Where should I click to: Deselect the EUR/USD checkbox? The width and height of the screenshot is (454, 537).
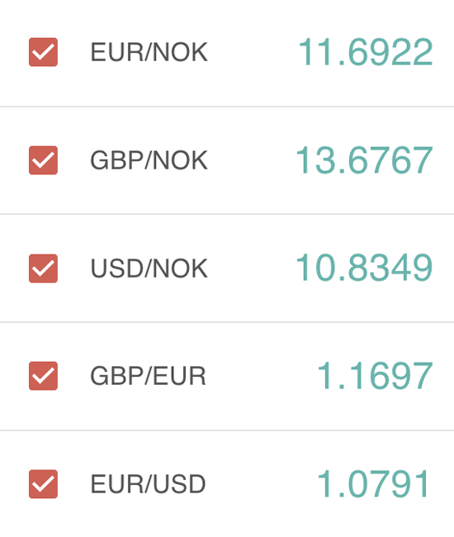point(43,484)
